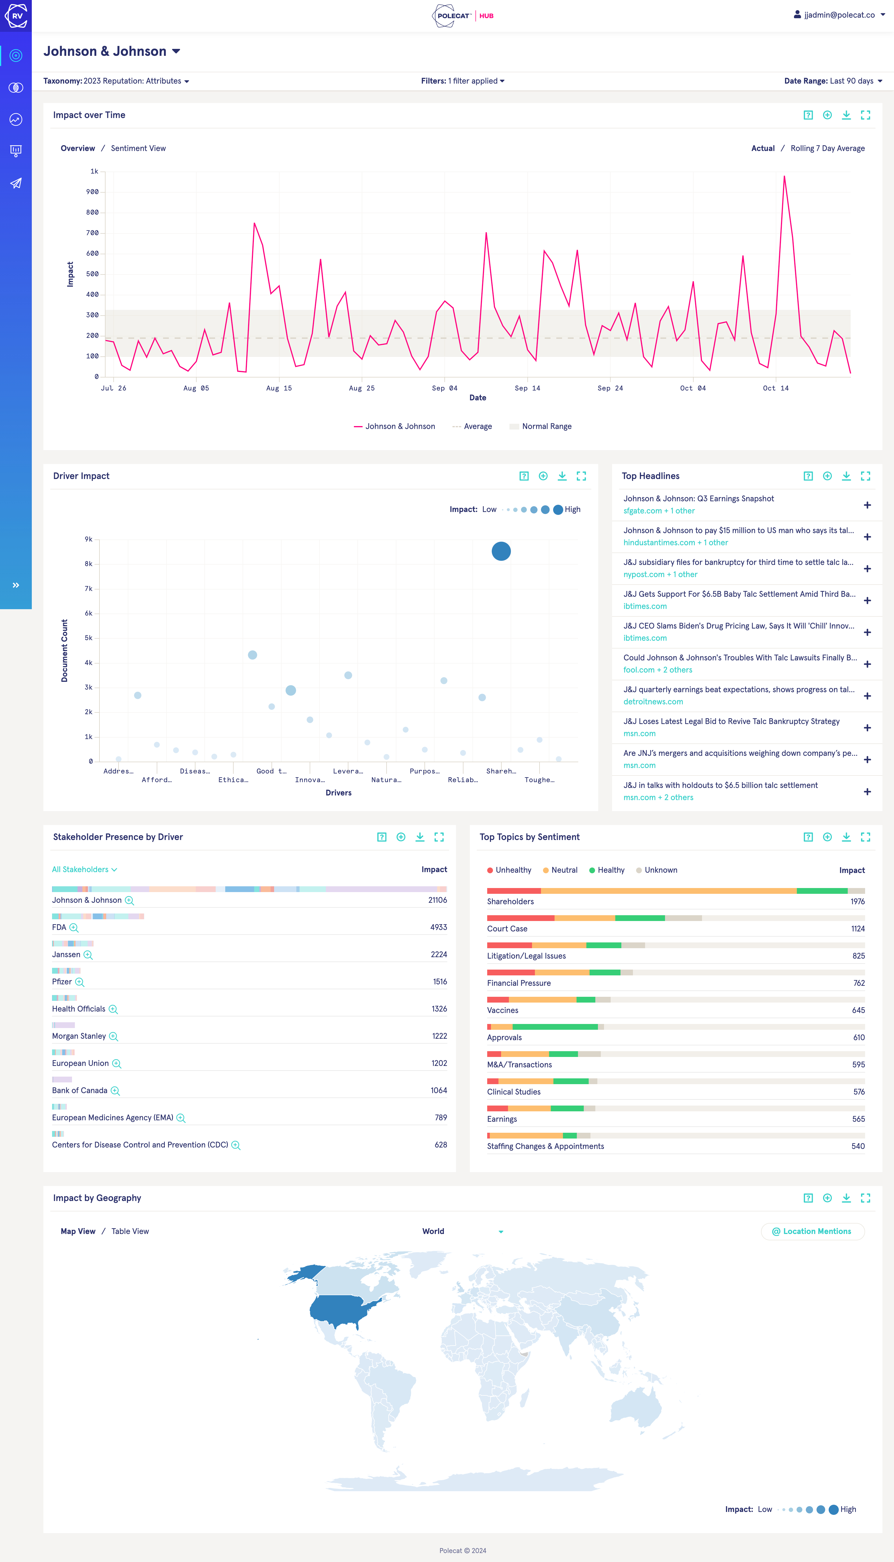894x1562 pixels.
Task: Expand the sidebar with the double chevron
Action: coord(16,585)
